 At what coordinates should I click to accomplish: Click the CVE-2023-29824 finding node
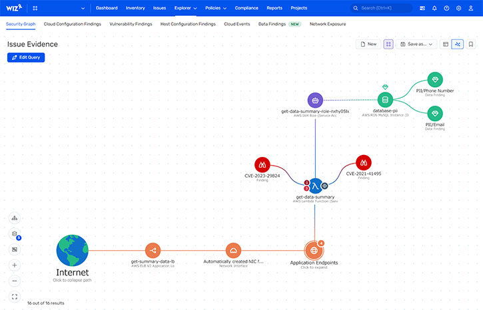[x=262, y=165]
